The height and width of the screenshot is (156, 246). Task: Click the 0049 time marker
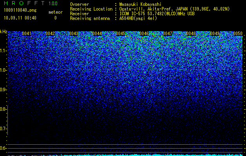215,34
